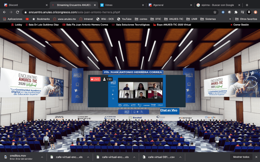Open the Aplicaciones apps grid shortcut
The width and height of the screenshot is (260, 162).
pos(12,19)
